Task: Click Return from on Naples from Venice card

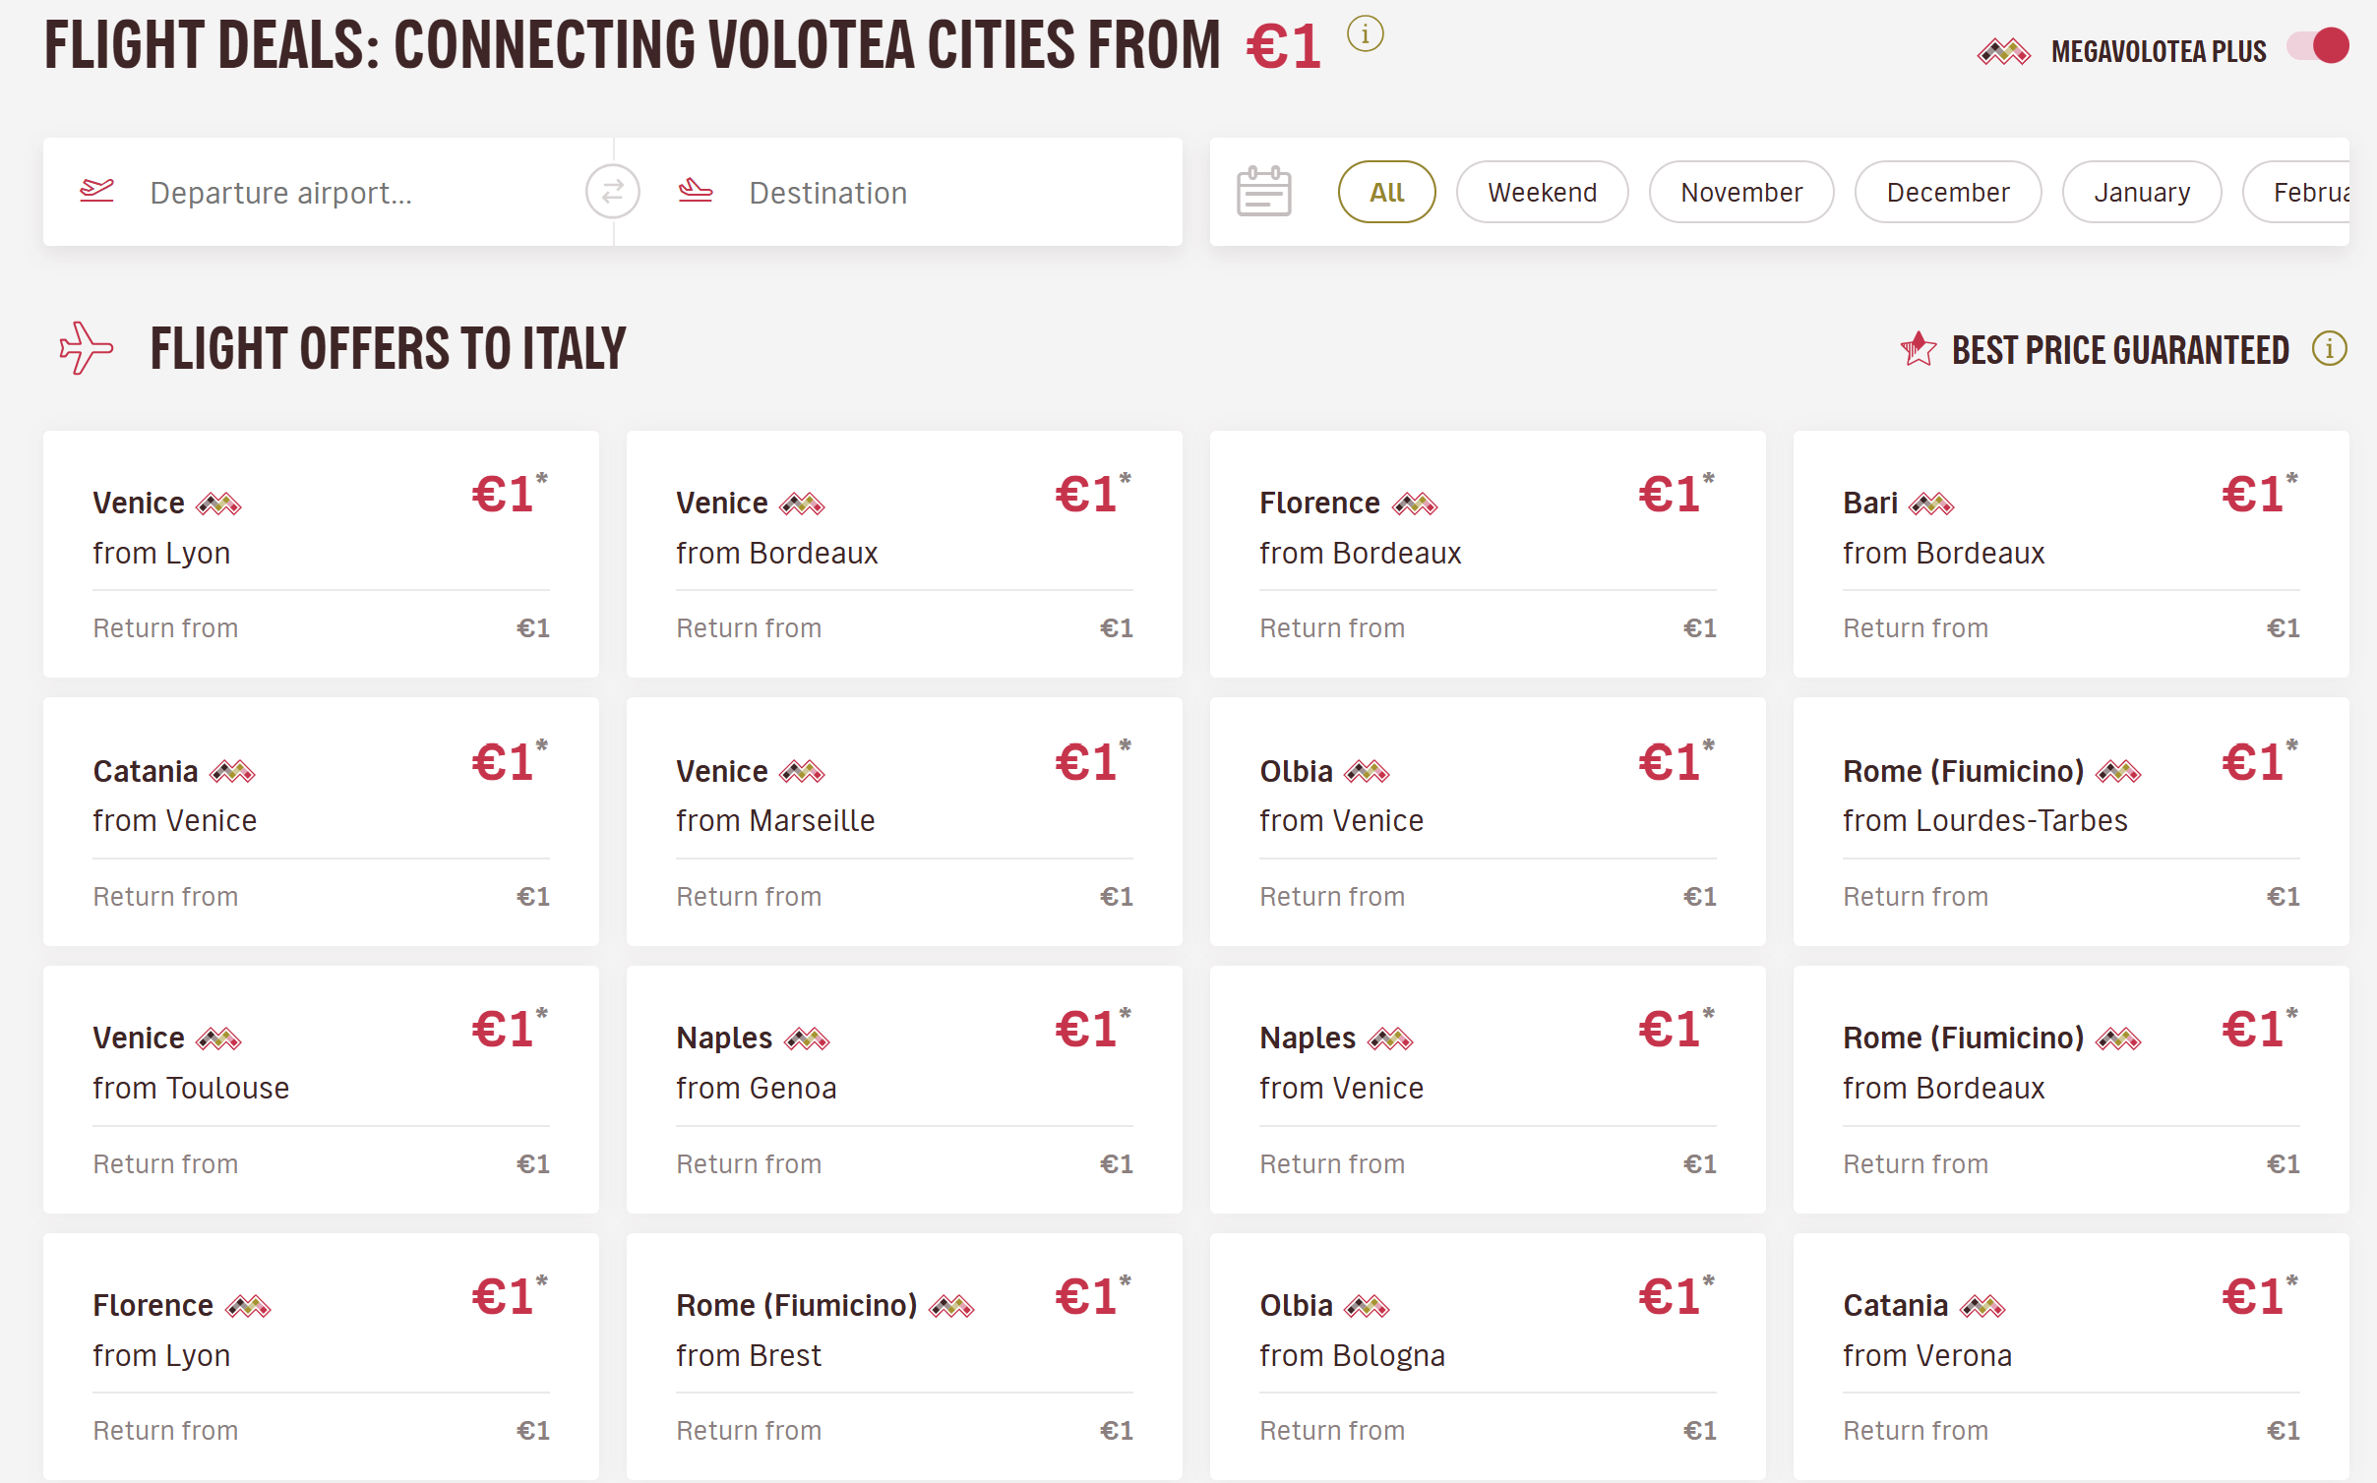Action: 1332,1164
